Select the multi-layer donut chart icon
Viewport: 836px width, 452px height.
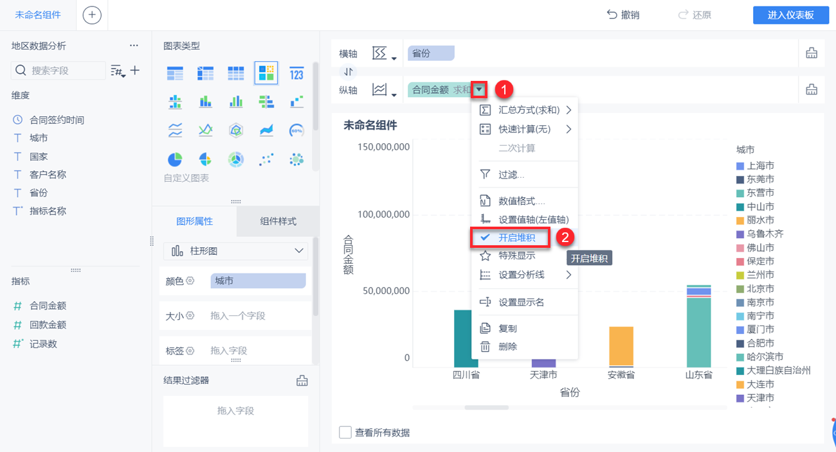[236, 159]
